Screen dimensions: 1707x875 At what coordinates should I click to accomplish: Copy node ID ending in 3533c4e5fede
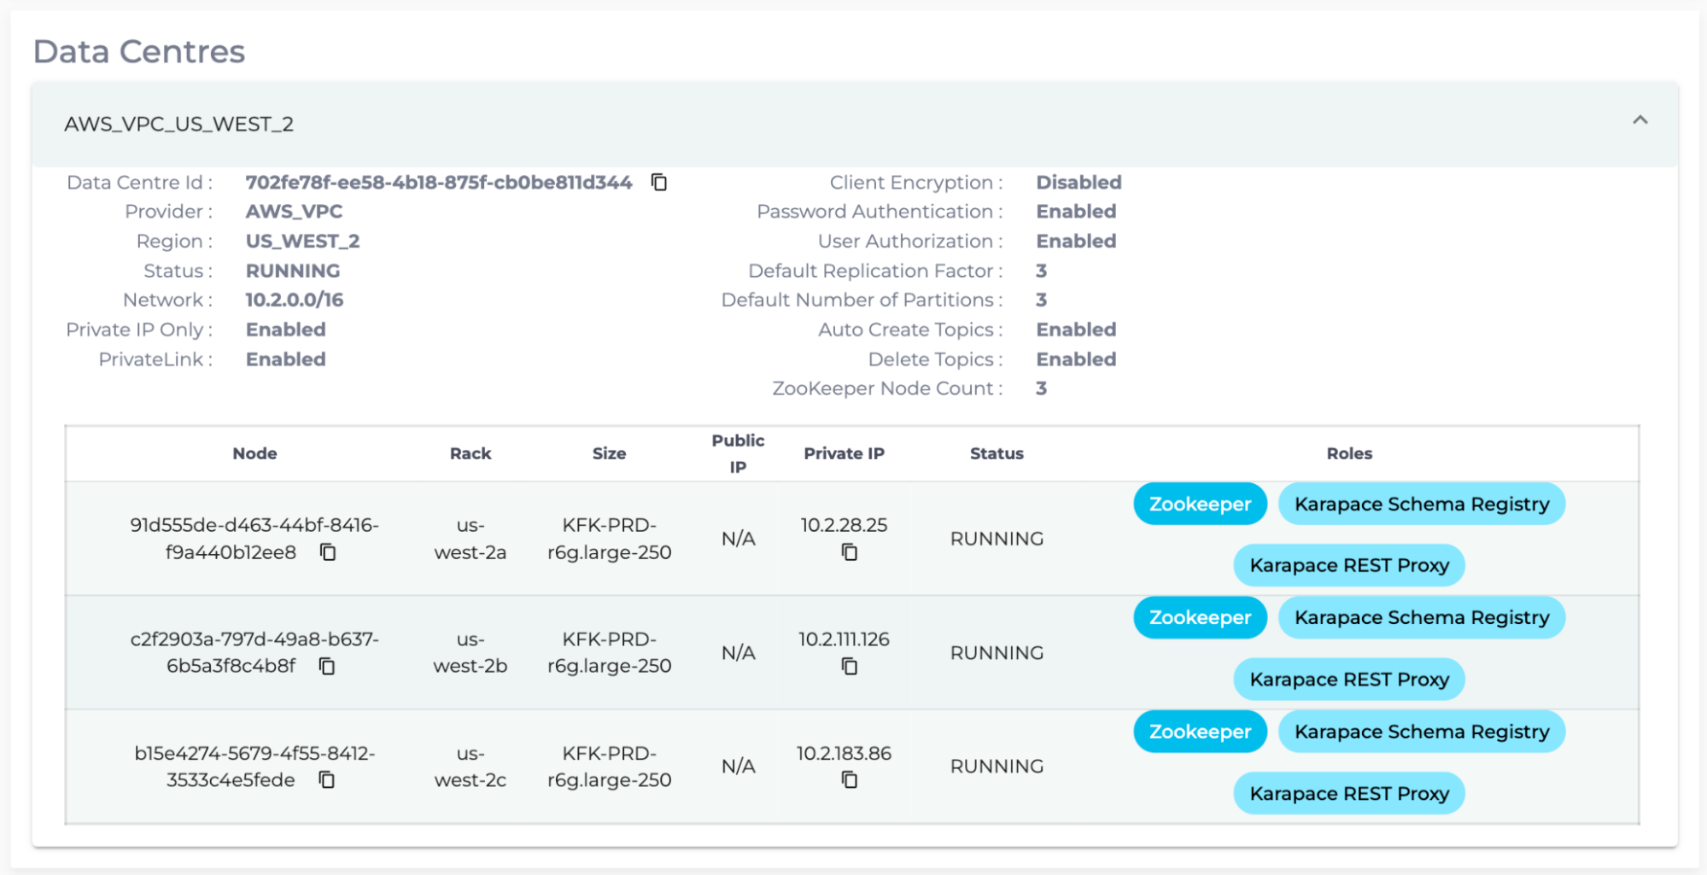tap(327, 779)
